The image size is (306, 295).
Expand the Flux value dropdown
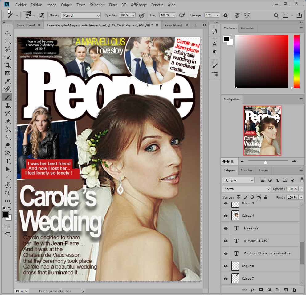coord(173,15)
